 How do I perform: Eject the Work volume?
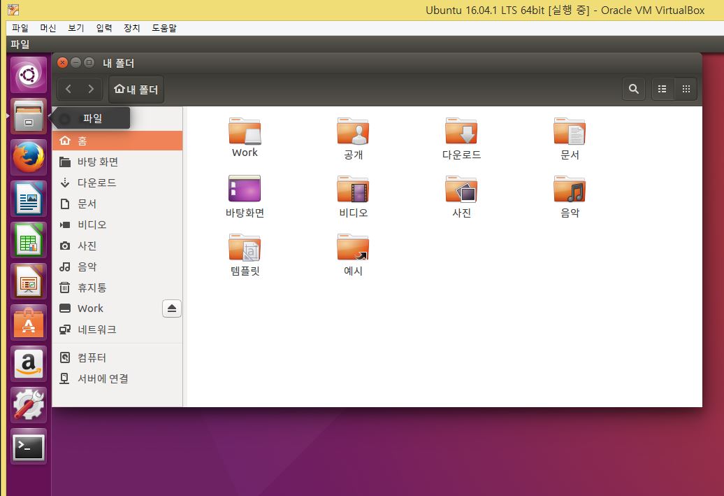tap(172, 309)
